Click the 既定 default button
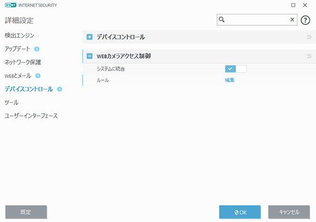The image size is (316, 222). (x=26, y=212)
